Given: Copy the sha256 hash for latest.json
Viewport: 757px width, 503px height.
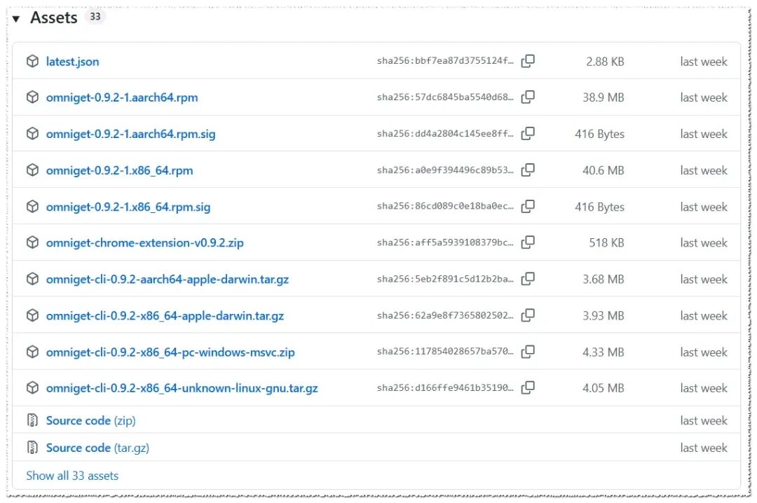Looking at the screenshot, I should point(528,61).
